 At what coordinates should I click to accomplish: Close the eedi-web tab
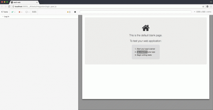click(x=37, y=2)
